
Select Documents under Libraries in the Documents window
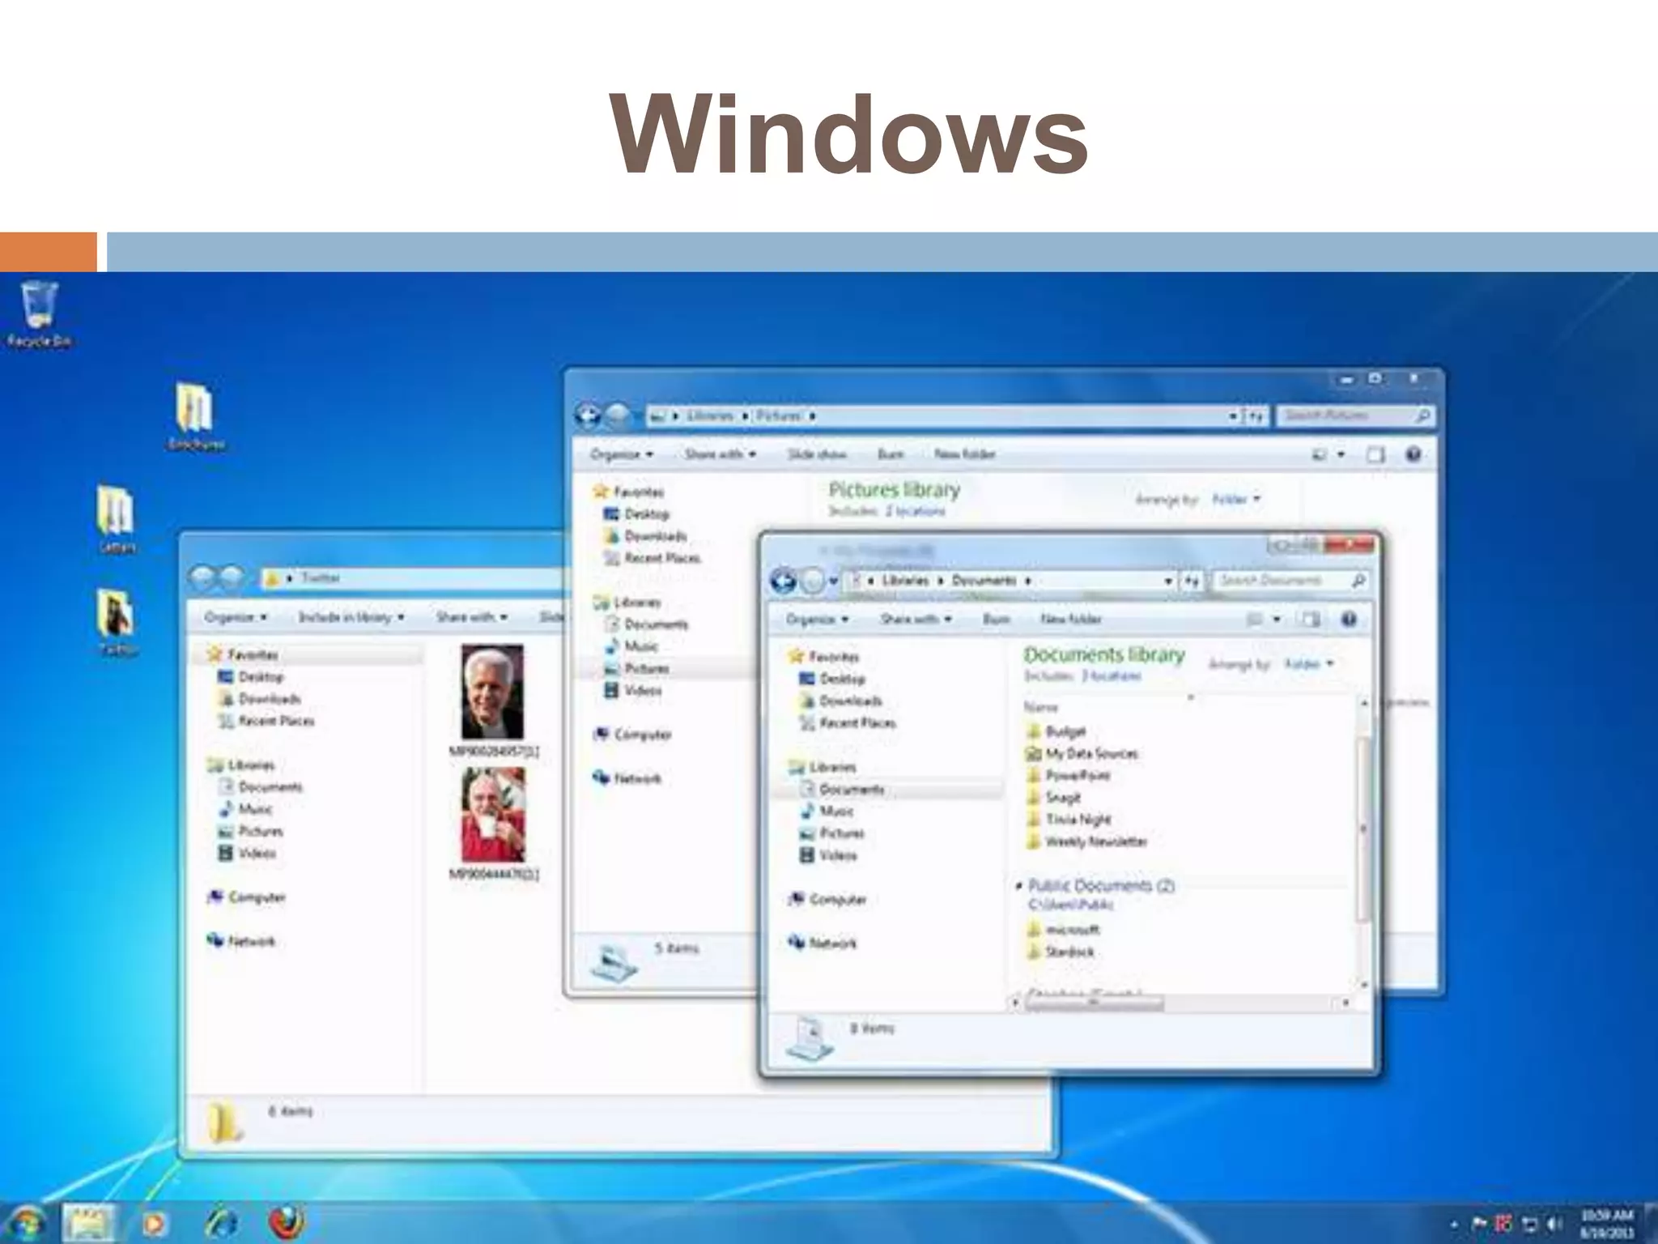point(843,790)
